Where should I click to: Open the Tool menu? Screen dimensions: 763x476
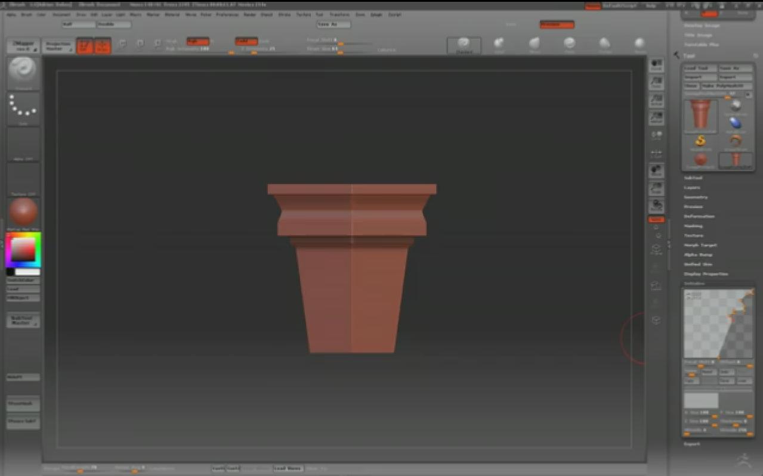[319, 14]
